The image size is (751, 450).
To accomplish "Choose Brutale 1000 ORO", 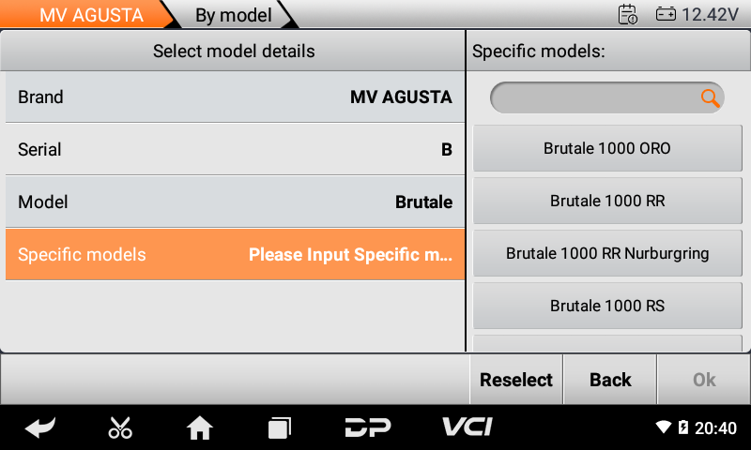I will (607, 148).
